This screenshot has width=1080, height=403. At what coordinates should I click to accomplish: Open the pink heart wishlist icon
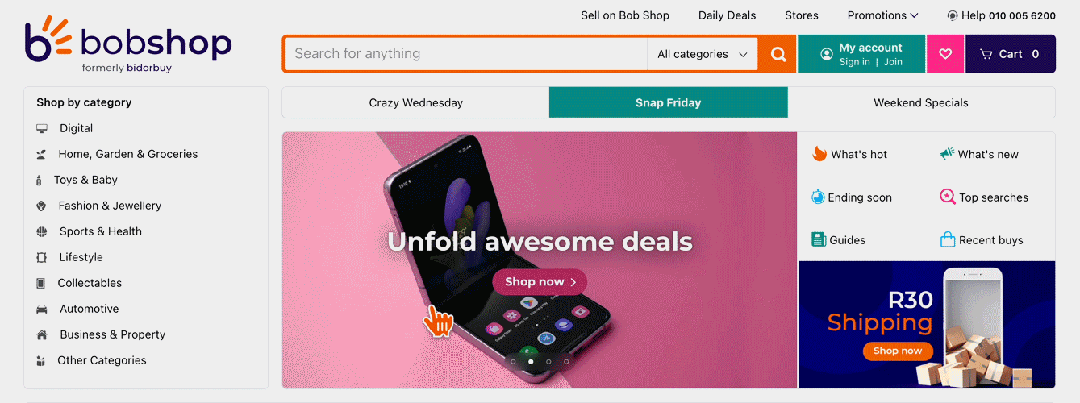tap(945, 54)
